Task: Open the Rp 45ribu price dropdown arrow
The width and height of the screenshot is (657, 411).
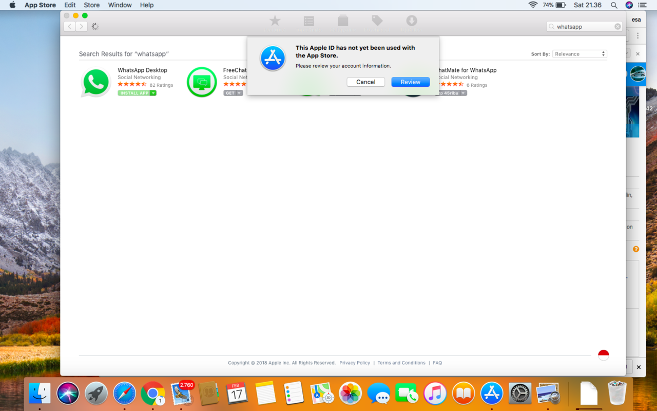Action: (x=463, y=93)
